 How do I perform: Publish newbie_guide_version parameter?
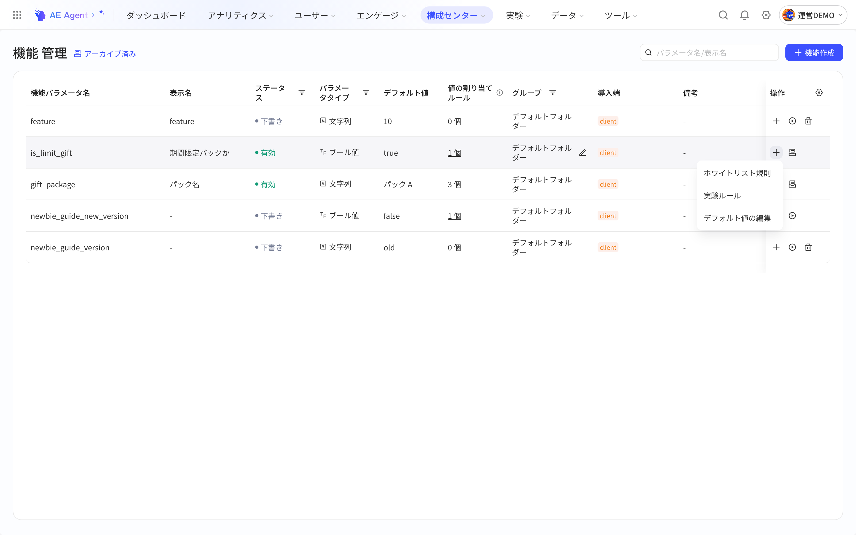click(x=792, y=247)
